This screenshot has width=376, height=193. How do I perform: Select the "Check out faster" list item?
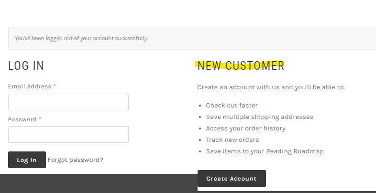(x=232, y=106)
